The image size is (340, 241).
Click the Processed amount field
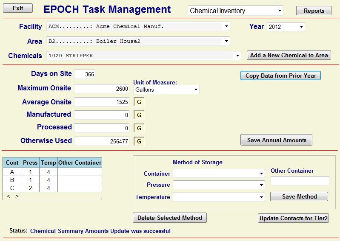pyautogui.click(x=102, y=128)
